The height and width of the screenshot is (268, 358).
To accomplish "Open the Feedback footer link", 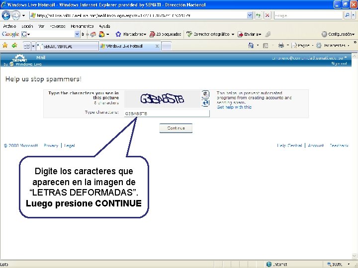I will point(339,145).
